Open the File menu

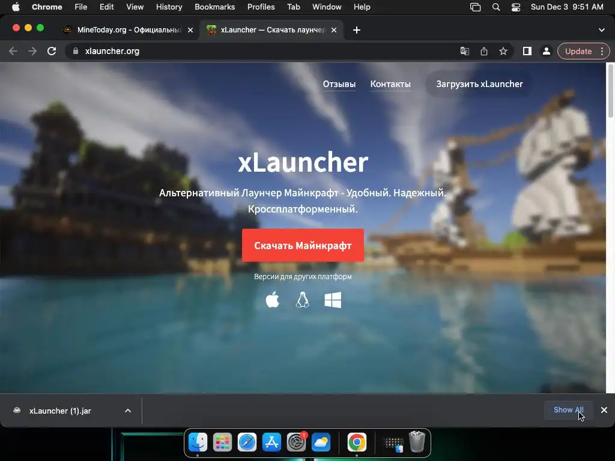pyautogui.click(x=81, y=7)
